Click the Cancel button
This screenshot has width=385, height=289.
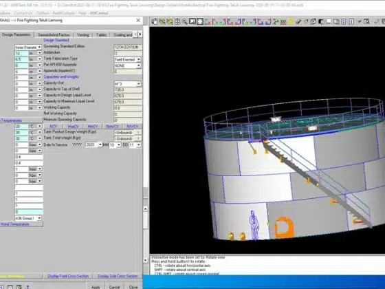114,287
